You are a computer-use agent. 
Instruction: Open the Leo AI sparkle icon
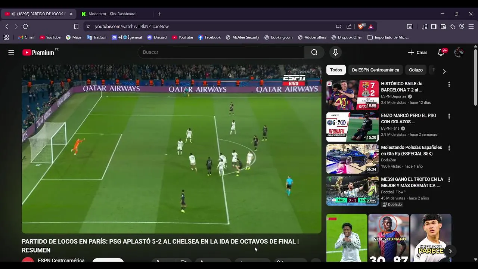click(x=453, y=27)
